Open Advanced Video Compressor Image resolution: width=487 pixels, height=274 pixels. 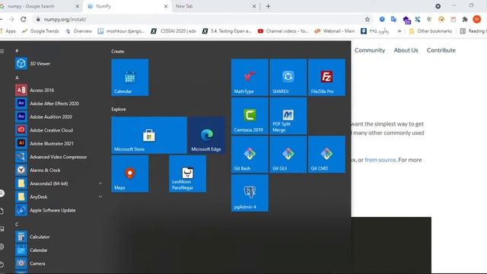pyautogui.click(x=59, y=157)
